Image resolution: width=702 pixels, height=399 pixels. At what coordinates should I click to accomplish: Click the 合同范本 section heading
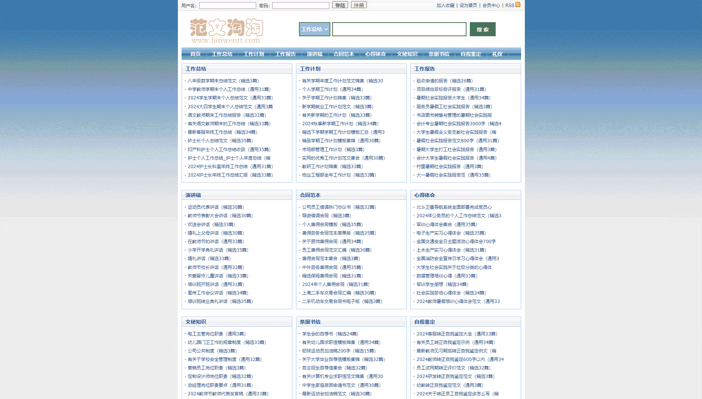click(310, 195)
